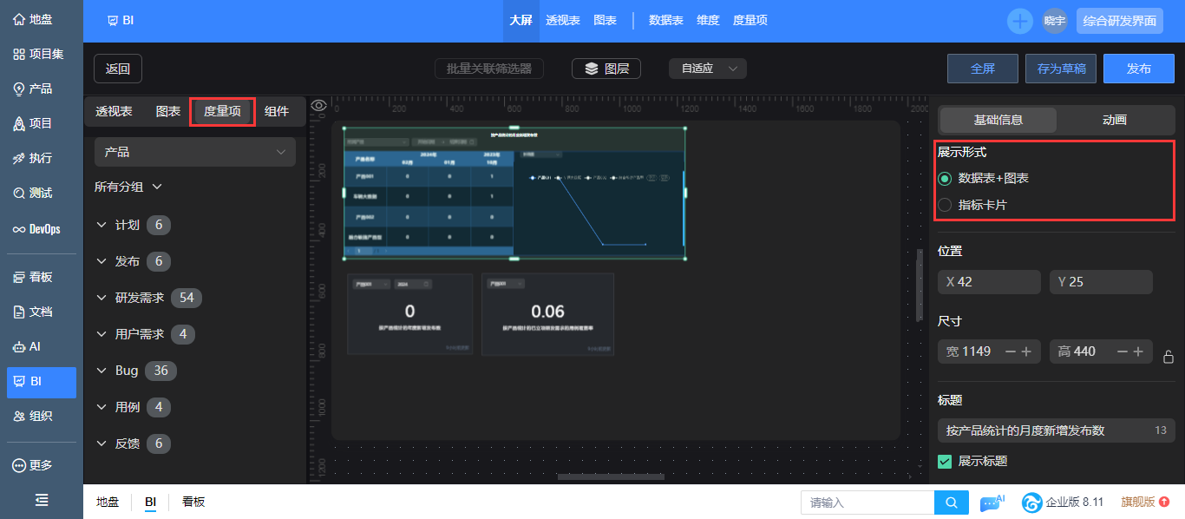Viewport: 1185px width, 519px height.
Task: Toggle canvas eye visibility icon
Action: [x=319, y=106]
